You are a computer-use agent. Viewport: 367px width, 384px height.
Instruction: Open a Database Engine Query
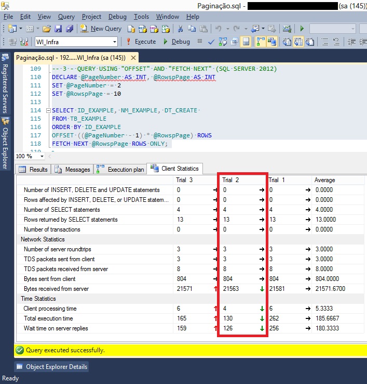pos(131,29)
